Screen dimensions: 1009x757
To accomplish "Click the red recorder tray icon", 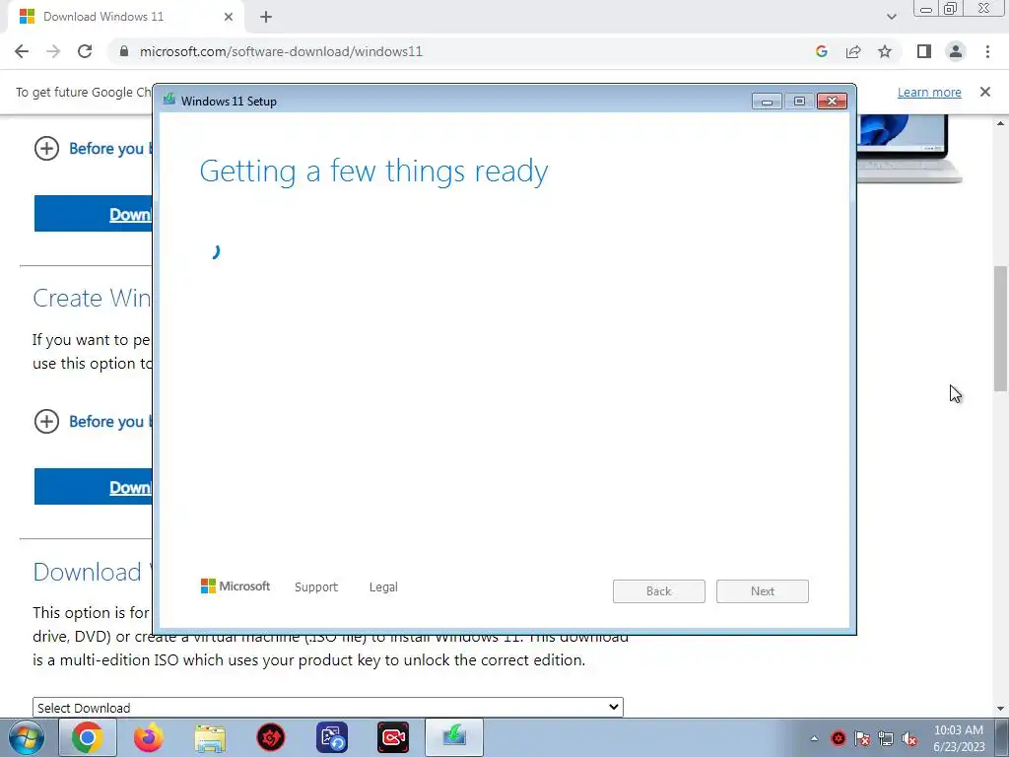I will tap(838, 738).
